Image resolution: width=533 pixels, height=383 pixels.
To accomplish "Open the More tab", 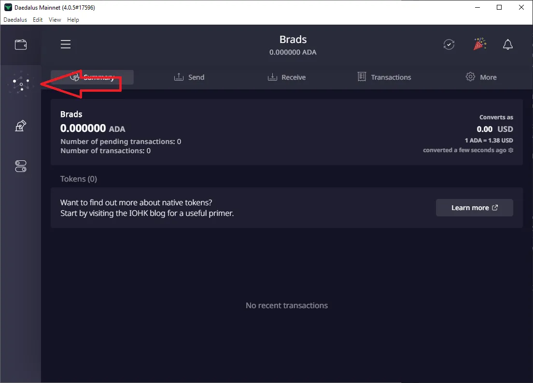I will 481,77.
